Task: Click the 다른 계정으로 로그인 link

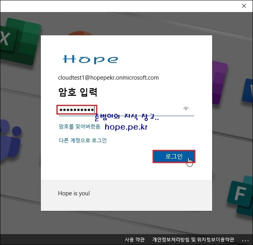Action: point(83,141)
